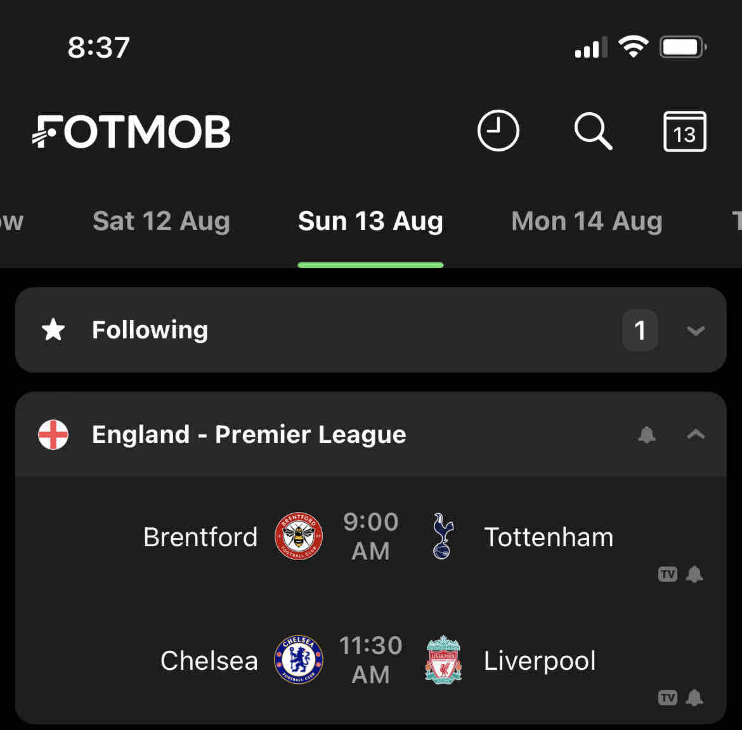This screenshot has width=742, height=730.
Task: Switch to Mon 14 Aug tab
Action: coord(587,221)
